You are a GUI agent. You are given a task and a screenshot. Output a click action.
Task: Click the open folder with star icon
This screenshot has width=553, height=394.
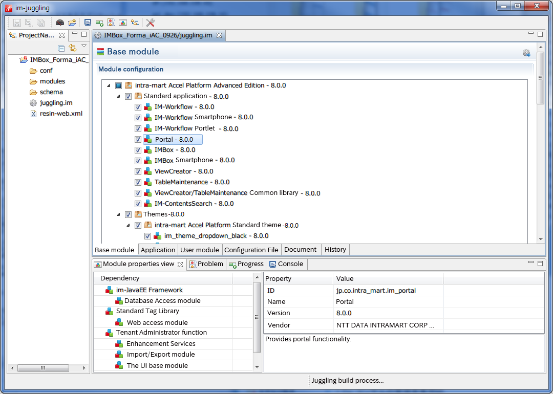point(72,23)
